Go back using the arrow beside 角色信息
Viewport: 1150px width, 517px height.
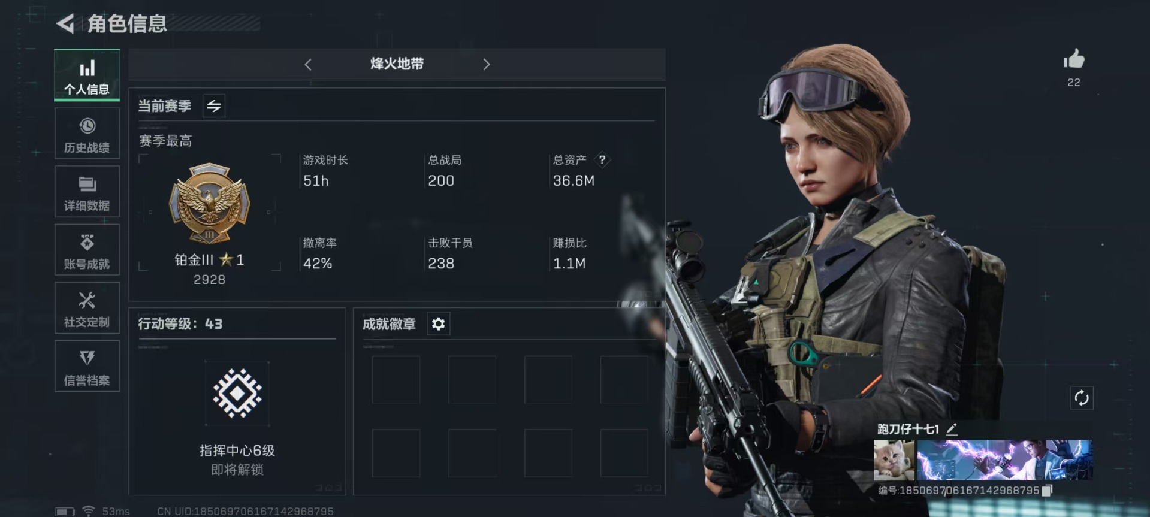pyautogui.click(x=65, y=24)
